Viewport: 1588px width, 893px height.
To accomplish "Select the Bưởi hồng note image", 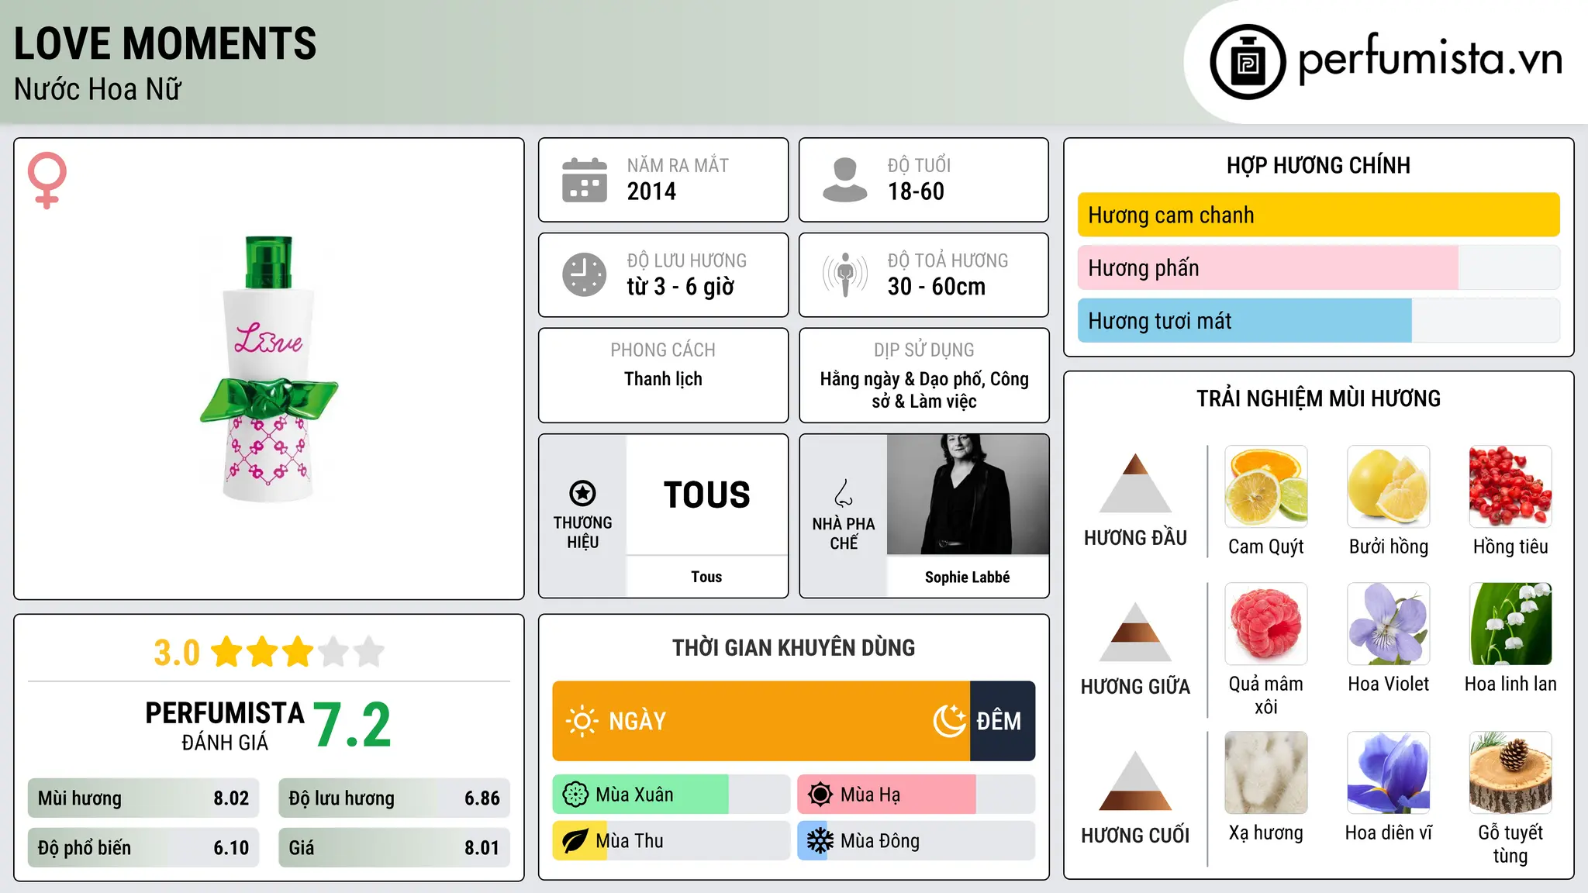I will (x=1389, y=487).
